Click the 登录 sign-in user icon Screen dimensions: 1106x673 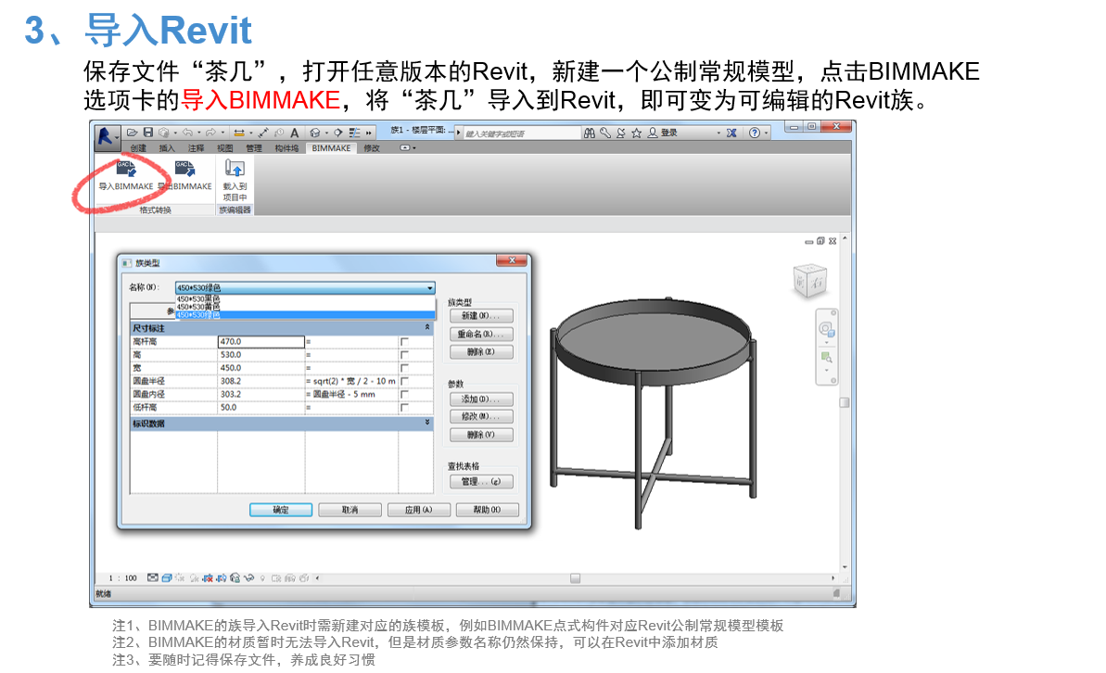653,133
